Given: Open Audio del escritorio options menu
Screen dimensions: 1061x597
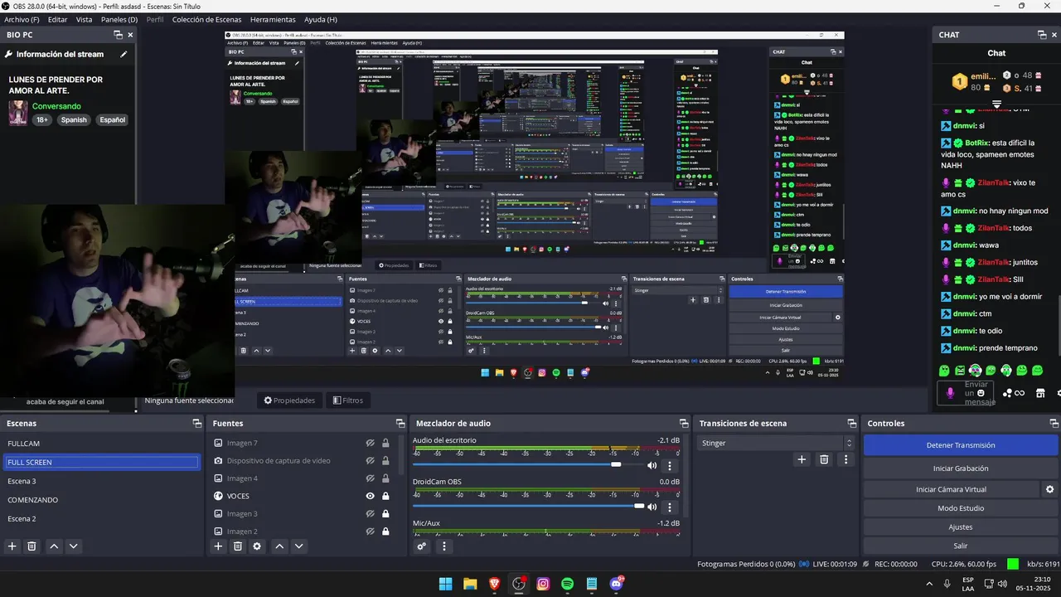Looking at the screenshot, I should pyautogui.click(x=670, y=466).
